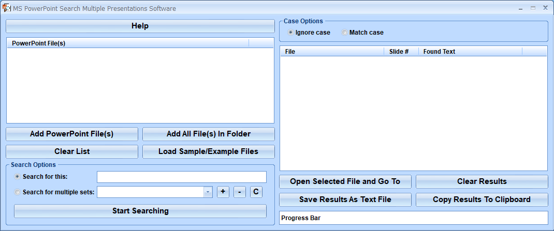Start Searching the presentations
The width and height of the screenshot is (554, 231).
(140, 211)
